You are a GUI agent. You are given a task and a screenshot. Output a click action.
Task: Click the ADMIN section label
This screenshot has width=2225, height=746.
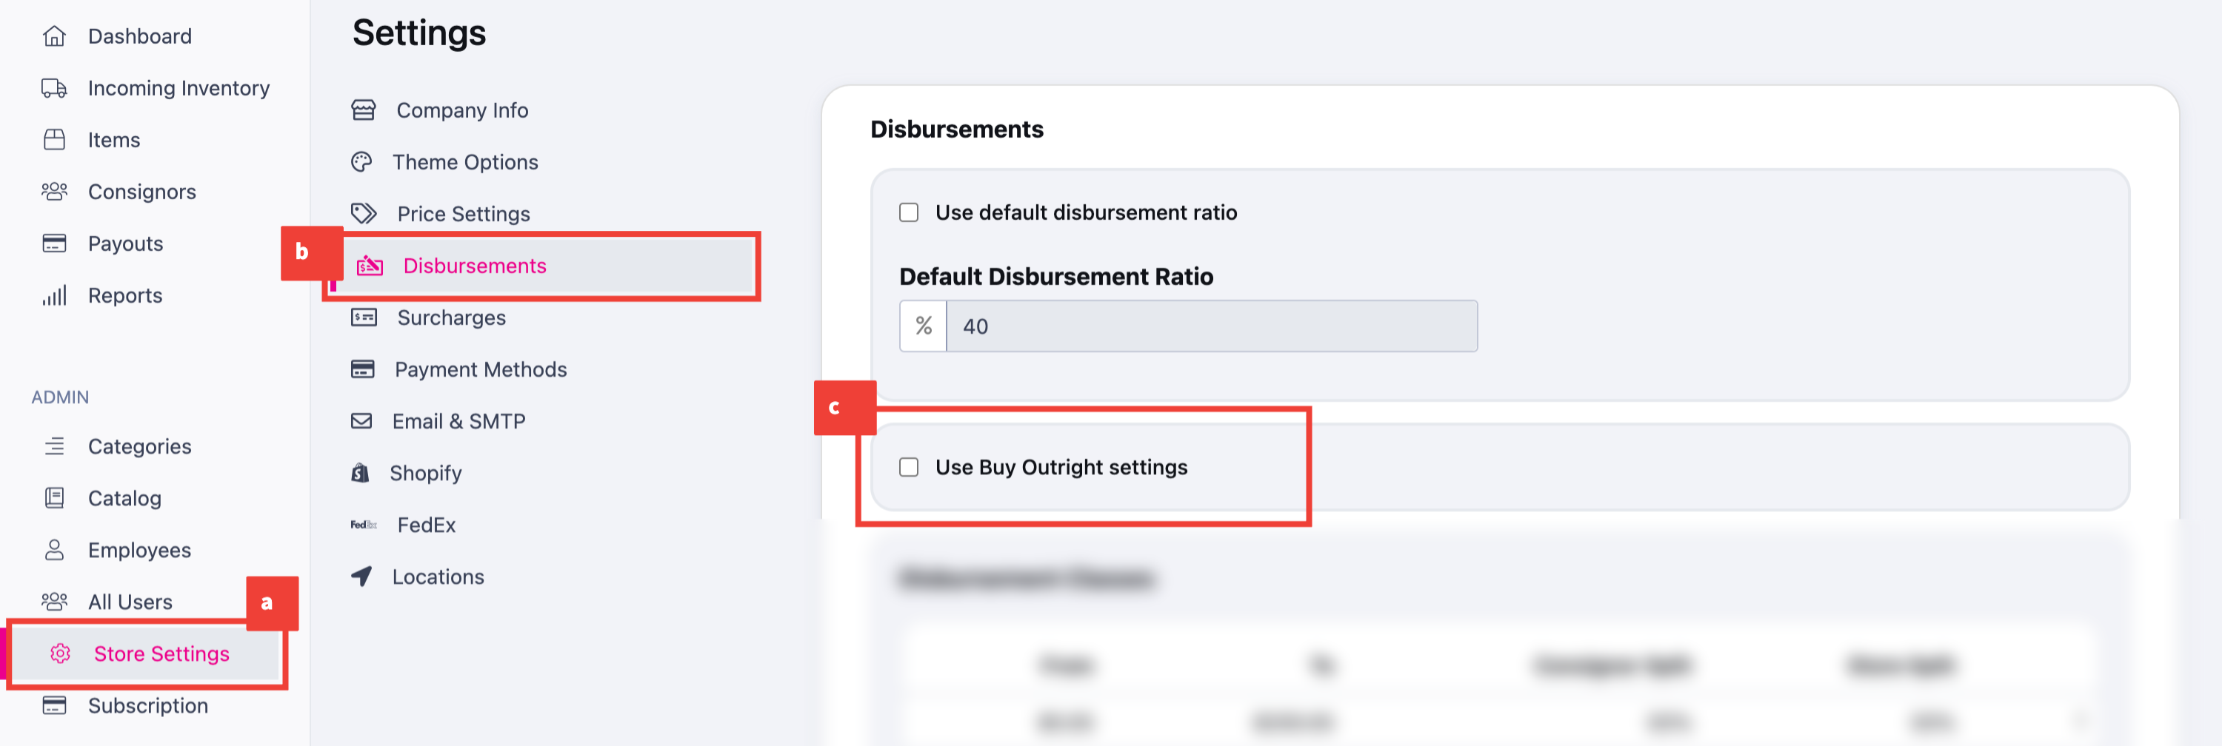click(61, 397)
